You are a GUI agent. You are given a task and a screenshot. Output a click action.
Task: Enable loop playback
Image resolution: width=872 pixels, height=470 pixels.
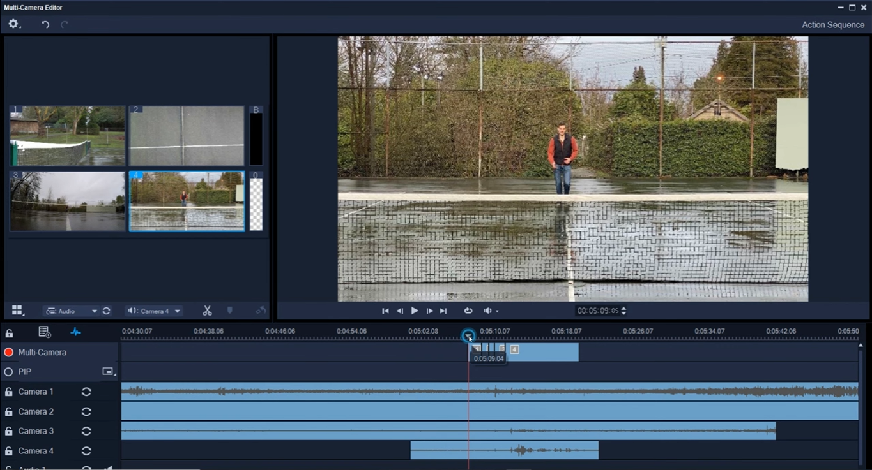(x=468, y=311)
